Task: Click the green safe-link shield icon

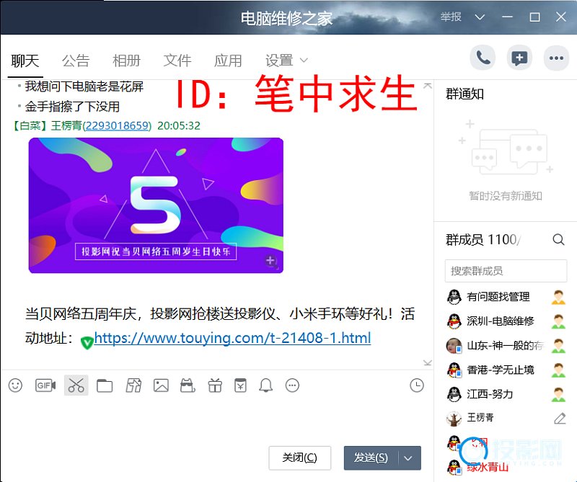Action: tap(87, 343)
